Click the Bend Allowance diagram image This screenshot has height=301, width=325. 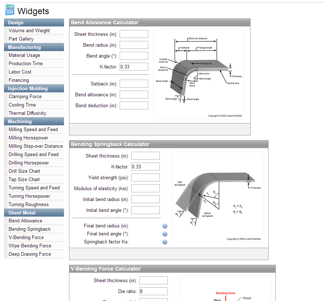pos(199,74)
